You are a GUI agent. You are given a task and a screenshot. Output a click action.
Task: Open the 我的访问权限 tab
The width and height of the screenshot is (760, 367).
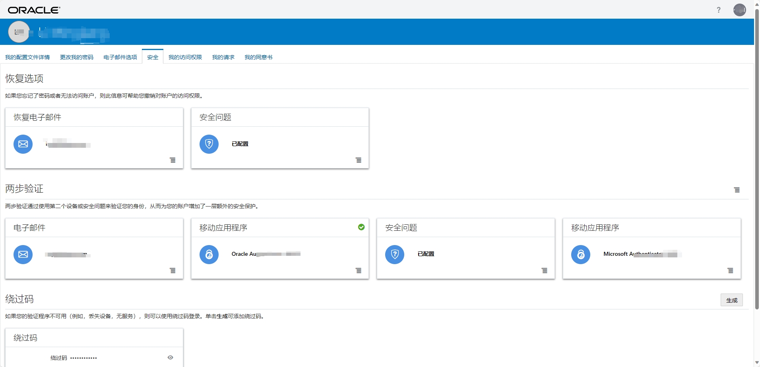[x=185, y=57]
